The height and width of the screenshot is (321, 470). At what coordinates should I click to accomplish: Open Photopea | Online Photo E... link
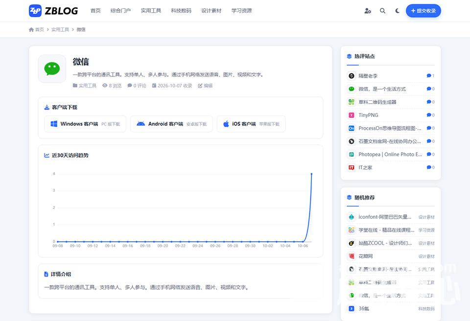(x=390, y=154)
